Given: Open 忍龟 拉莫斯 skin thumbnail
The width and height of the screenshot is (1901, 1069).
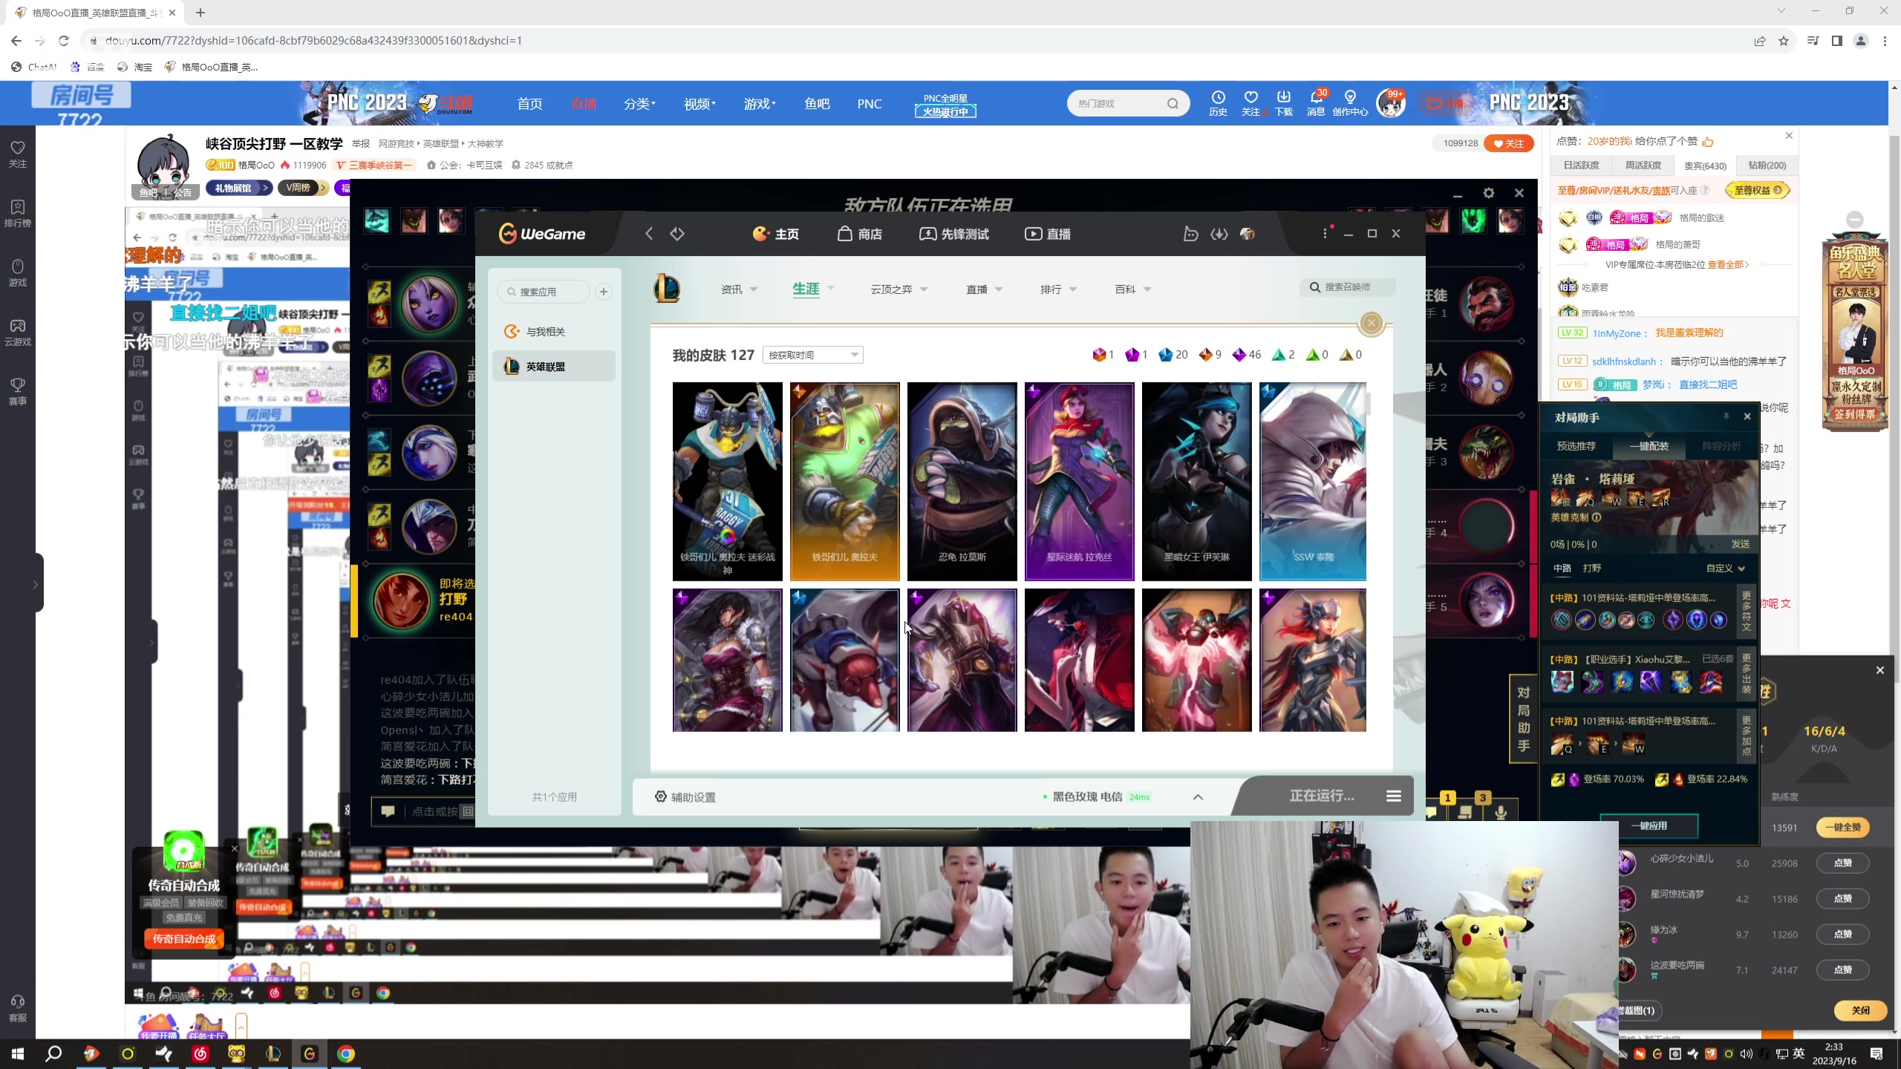Looking at the screenshot, I should pos(962,481).
